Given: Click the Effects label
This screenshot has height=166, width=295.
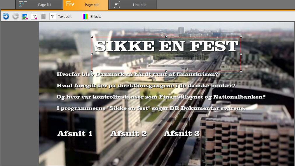Looking at the screenshot, I should [96, 17].
